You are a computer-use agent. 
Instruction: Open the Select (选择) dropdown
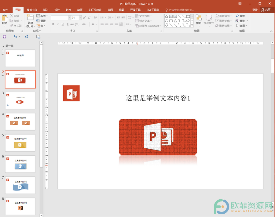pyautogui.click(x=241, y=26)
